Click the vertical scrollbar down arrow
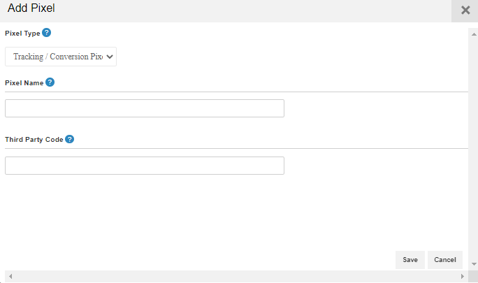The width and height of the screenshot is (478, 283). [474, 264]
